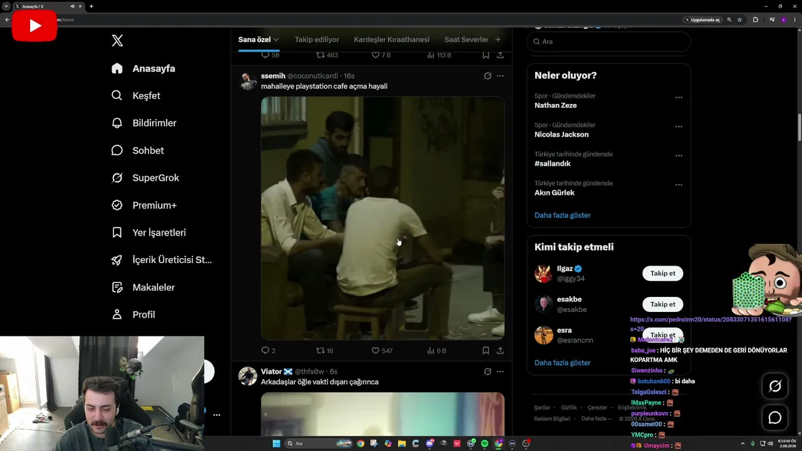Image resolution: width=802 pixels, height=451 pixels.
Task: Switch to Takip ediliyor tab
Action: (317, 39)
